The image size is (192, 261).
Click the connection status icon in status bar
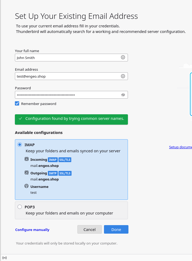click(4, 258)
